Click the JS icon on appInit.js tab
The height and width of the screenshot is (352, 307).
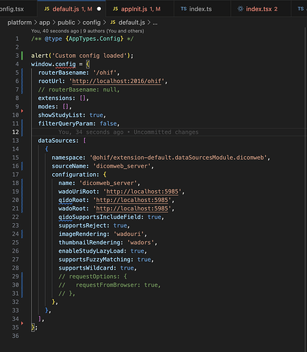tap(115, 9)
